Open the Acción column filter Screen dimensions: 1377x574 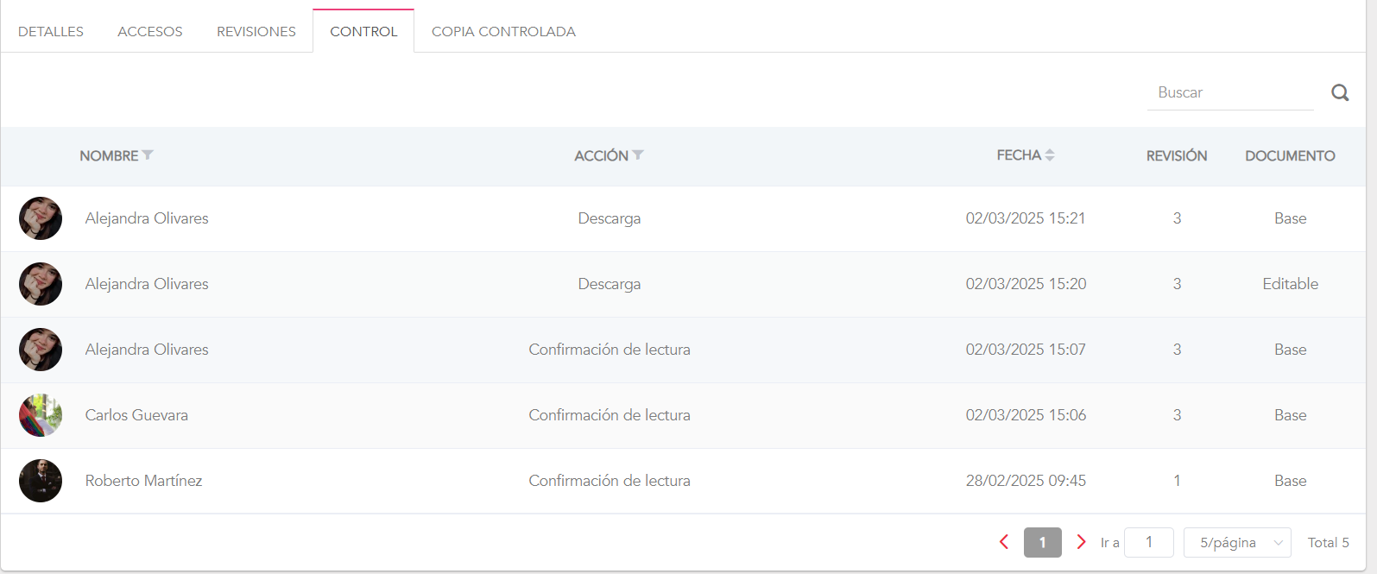click(638, 155)
